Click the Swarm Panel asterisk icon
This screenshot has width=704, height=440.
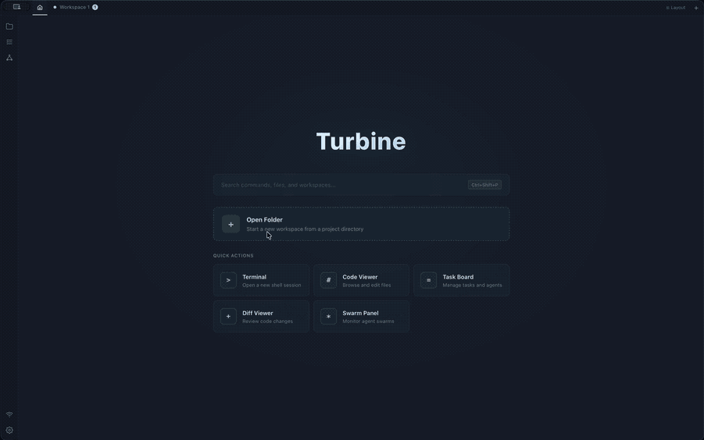[x=329, y=316]
